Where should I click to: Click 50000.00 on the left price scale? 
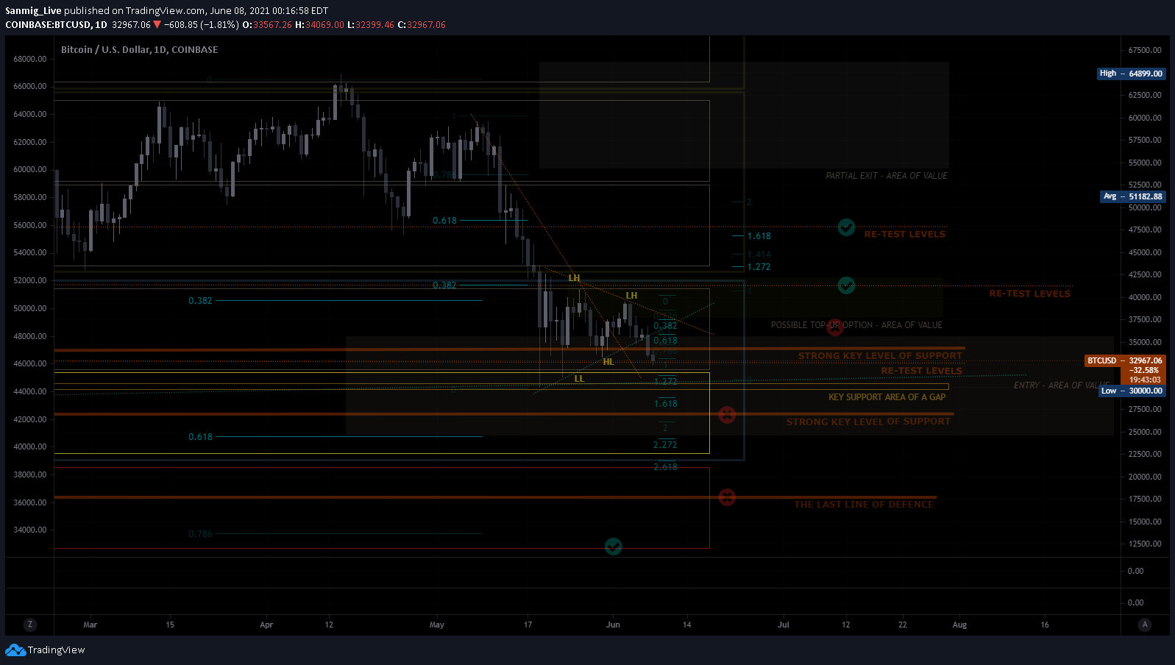click(30, 308)
